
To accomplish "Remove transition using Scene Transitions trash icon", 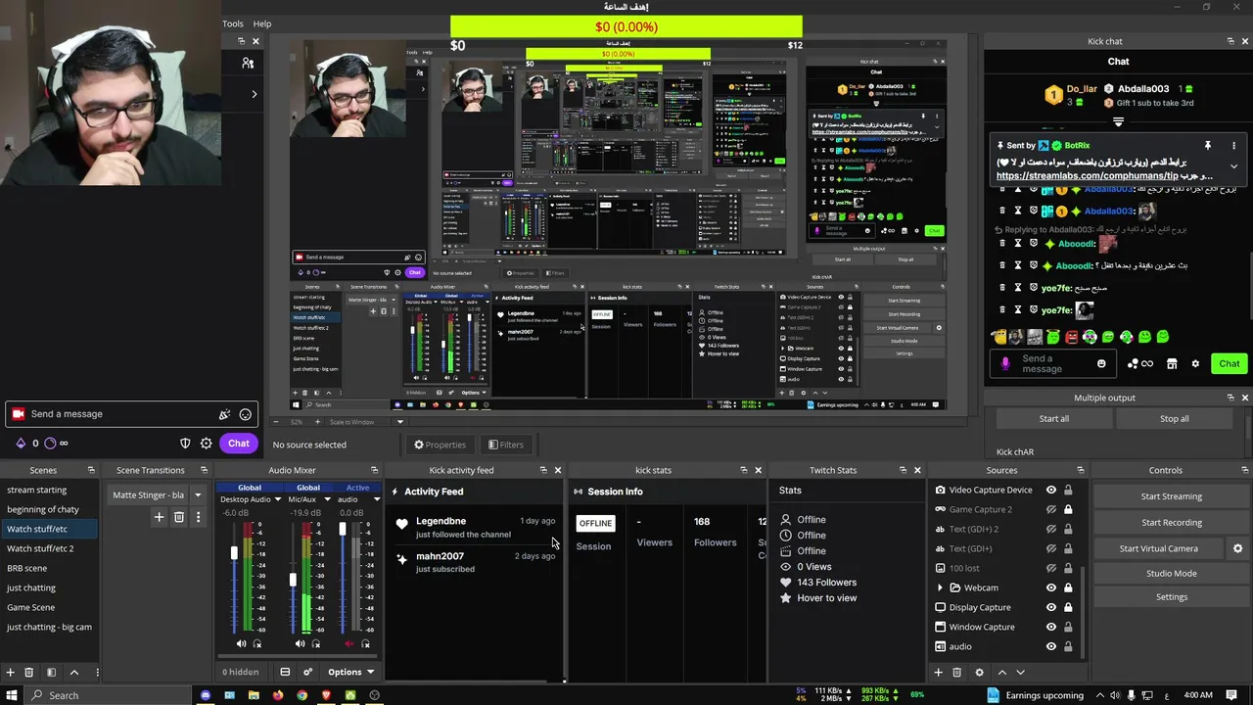I will [179, 517].
